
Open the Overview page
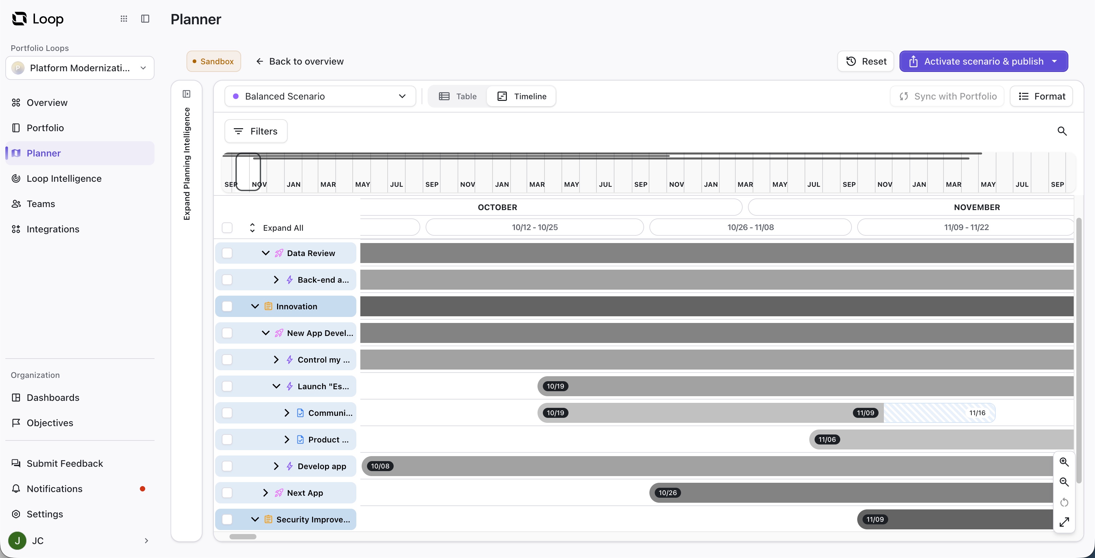coord(80,103)
